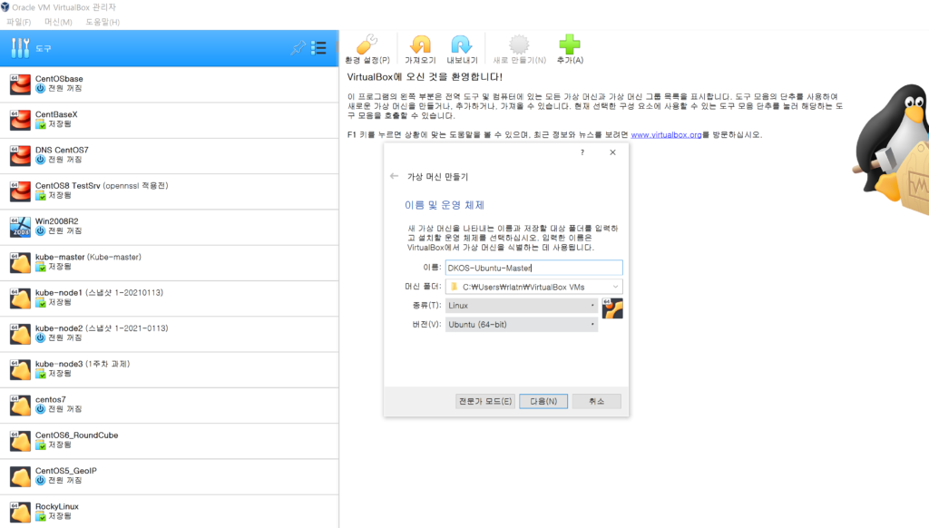This screenshot has height=528, width=929.
Task: Click the Win2008R2 VM icon
Action: pos(20,227)
